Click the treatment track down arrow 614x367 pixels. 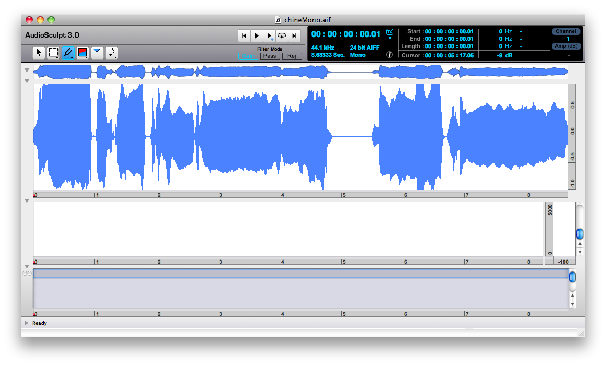pyautogui.click(x=572, y=304)
